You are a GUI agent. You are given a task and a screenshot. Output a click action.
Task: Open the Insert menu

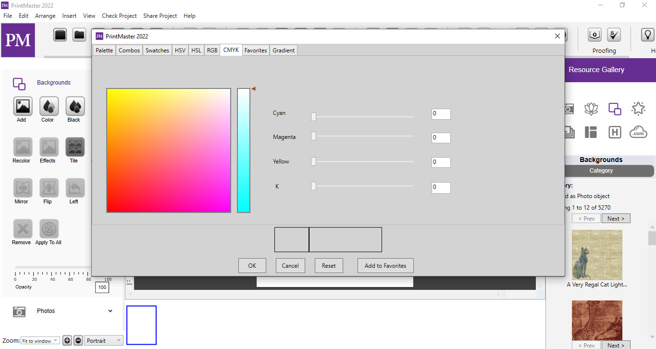(69, 16)
